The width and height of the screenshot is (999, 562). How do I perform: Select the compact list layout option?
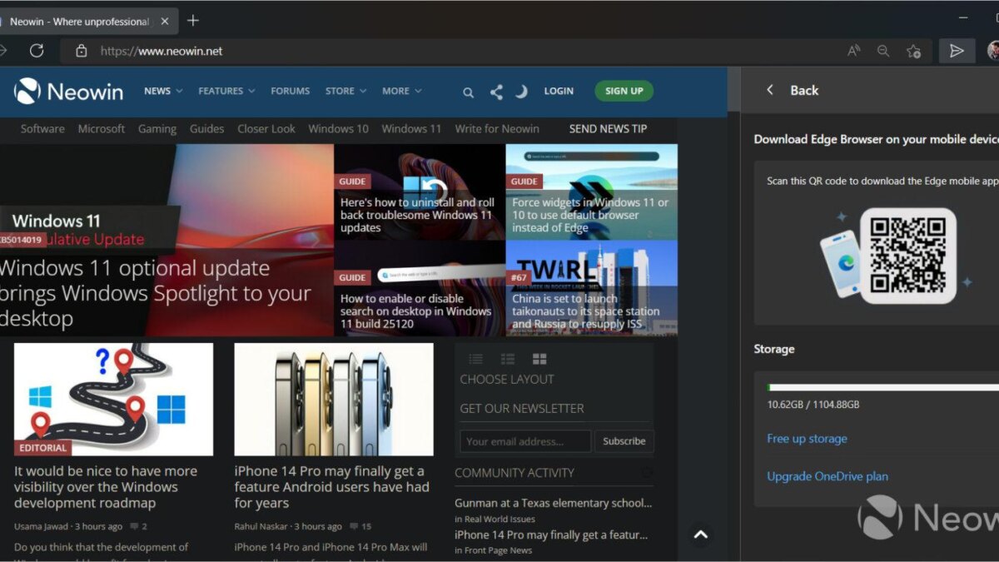(x=476, y=359)
